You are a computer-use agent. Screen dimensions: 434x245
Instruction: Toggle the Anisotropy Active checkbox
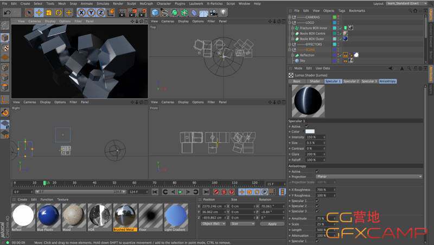(x=317, y=171)
